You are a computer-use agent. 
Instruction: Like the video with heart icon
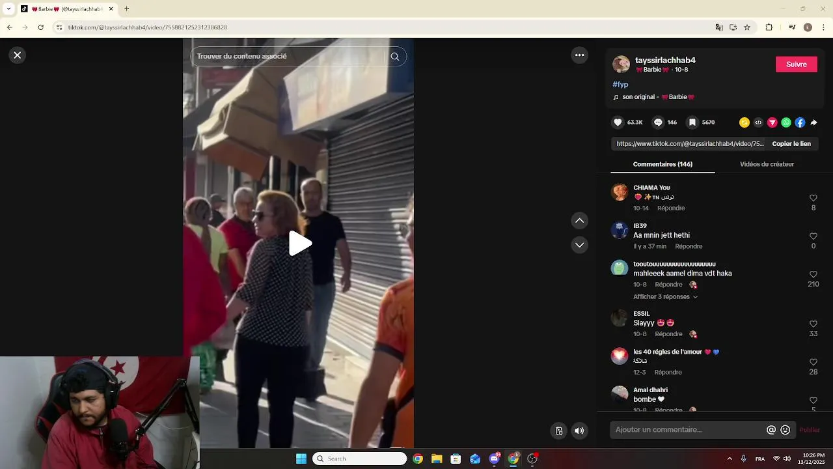pos(618,122)
